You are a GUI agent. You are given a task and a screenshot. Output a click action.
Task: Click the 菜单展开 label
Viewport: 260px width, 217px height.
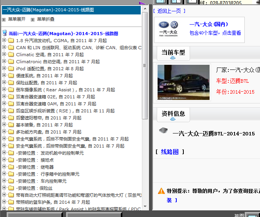click(x=17, y=19)
